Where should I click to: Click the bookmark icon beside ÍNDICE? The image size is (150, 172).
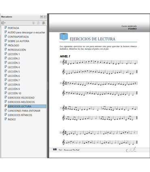[x=6, y=119]
